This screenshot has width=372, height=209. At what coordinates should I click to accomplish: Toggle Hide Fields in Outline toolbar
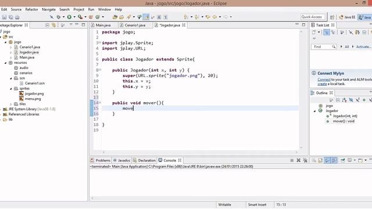pos(351,100)
